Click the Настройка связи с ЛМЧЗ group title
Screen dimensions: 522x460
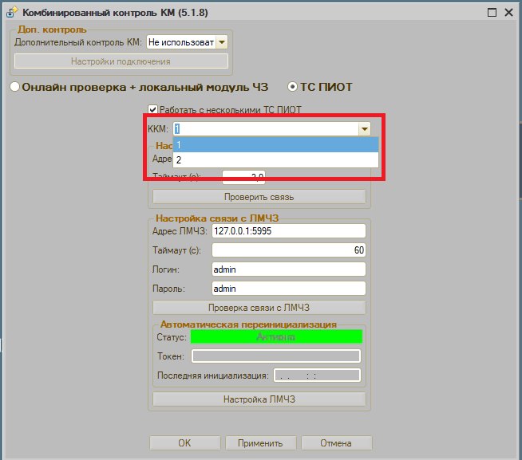[x=217, y=218]
